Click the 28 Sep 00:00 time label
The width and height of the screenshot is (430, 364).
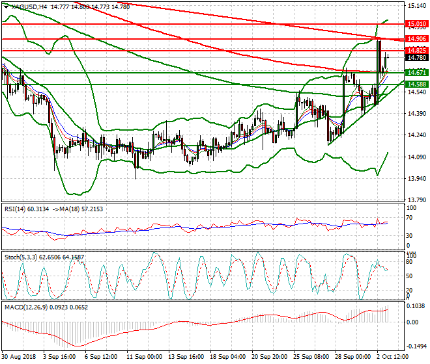coord(353,357)
